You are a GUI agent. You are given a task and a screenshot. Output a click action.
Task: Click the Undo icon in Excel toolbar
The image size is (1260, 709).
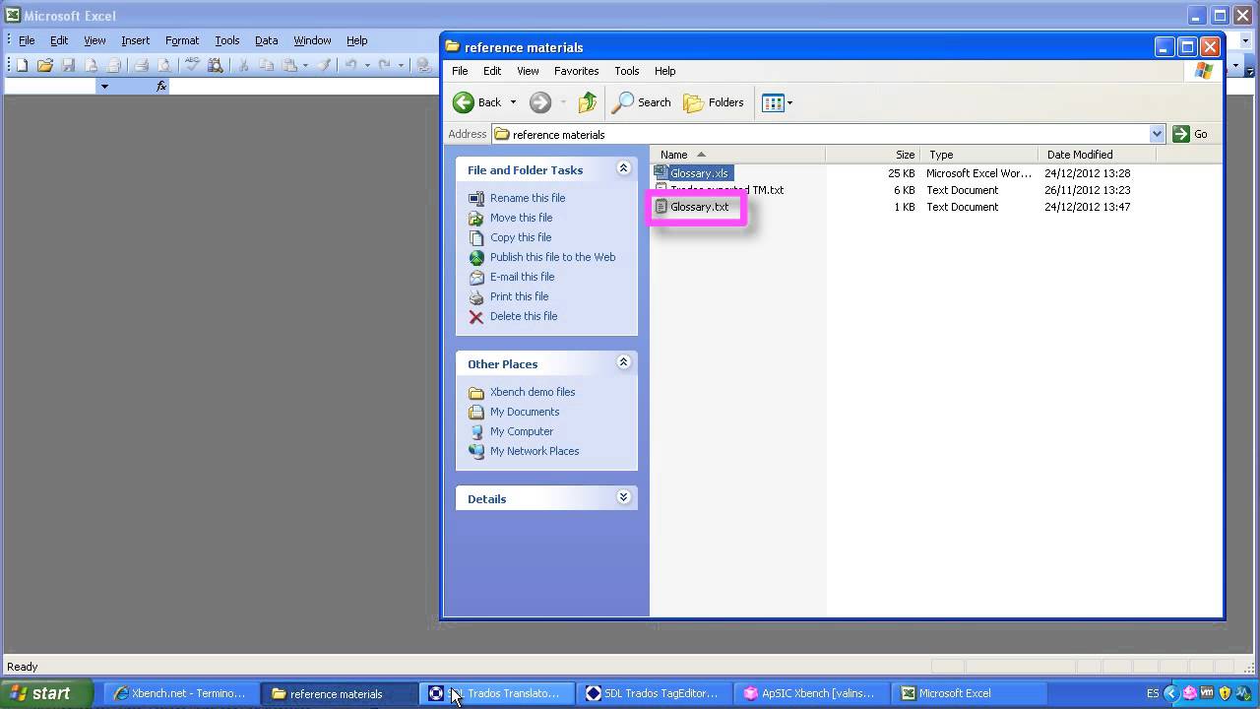click(x=350, y=65)
